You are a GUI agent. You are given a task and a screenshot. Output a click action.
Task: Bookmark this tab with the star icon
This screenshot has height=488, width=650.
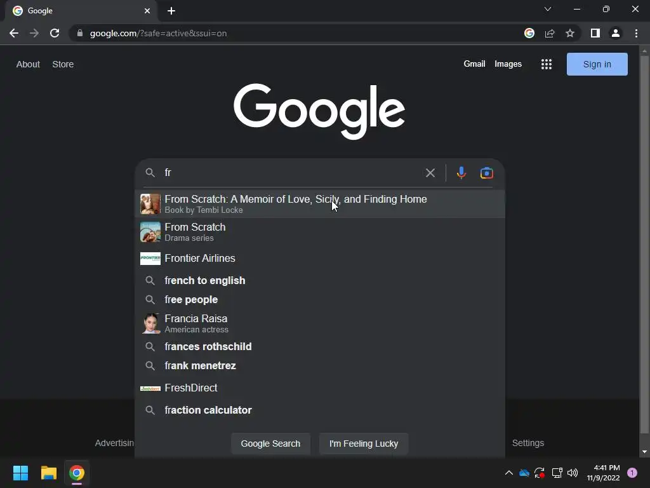[x=570, y=33]
